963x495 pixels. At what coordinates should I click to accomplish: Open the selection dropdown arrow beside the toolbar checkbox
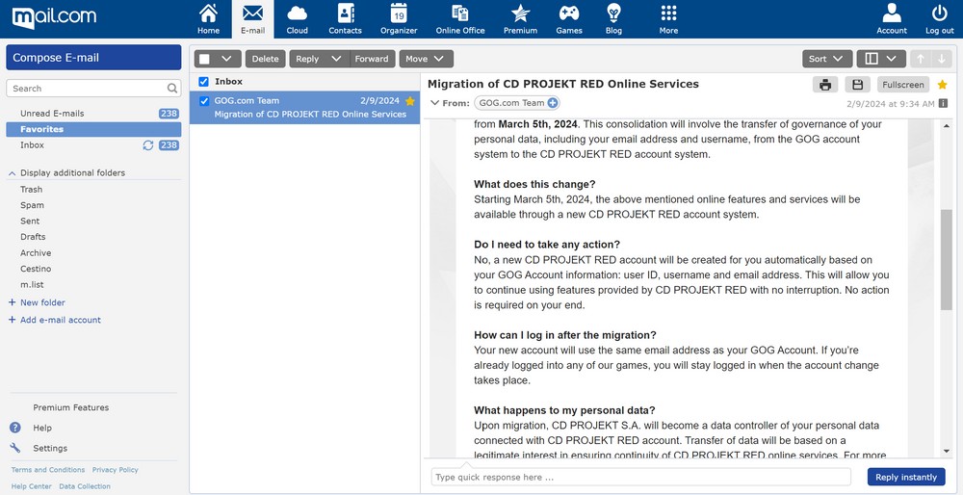[x=227, y=59]
